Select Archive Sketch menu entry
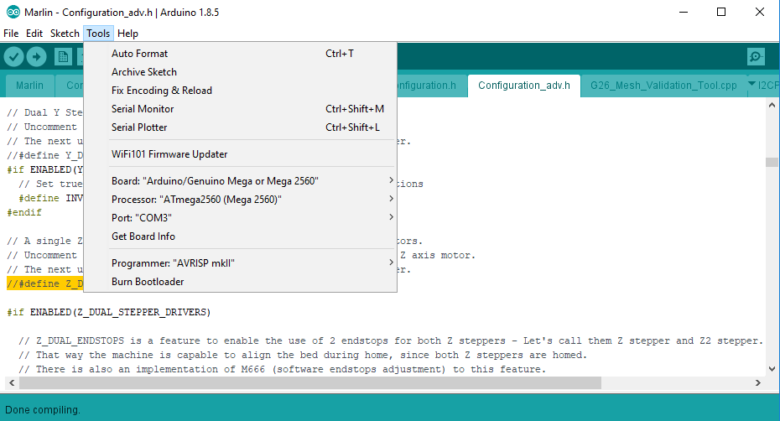 pyautogui.click(x=240, y=71)
